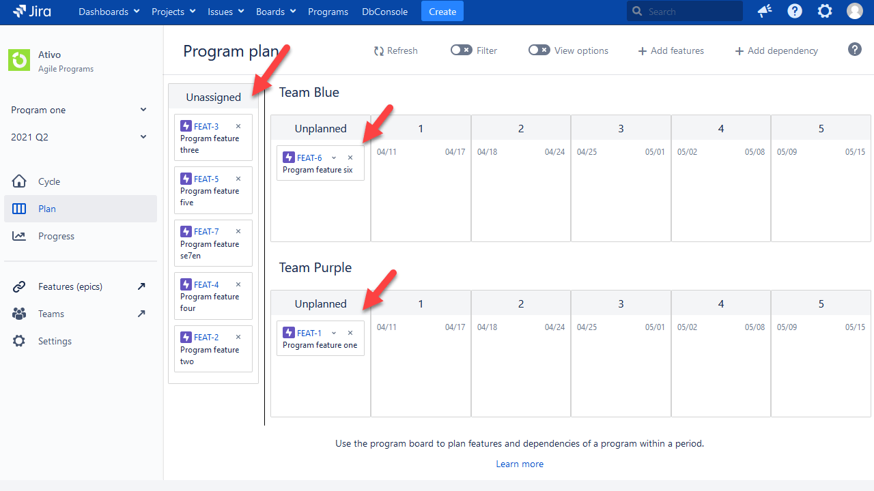Viewport: 874px width, 491px height.
Task: Open Teams from the sidebar
Action: (51, 314)
